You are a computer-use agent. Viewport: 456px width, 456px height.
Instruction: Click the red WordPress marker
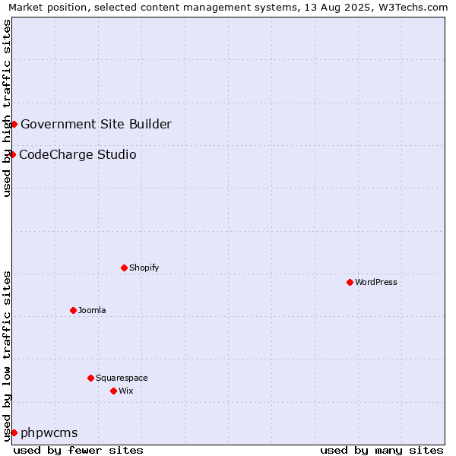click(x=350, y=282)
